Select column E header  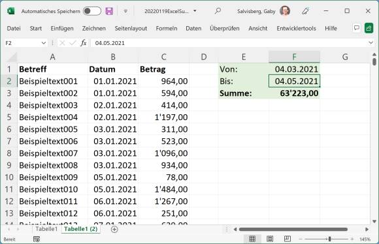[x=244, y=57]
